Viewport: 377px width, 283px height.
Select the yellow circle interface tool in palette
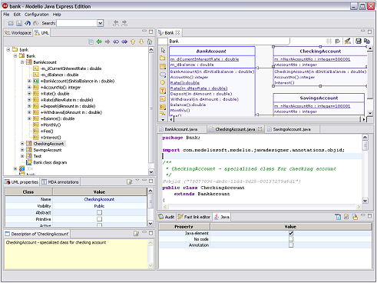(163, 82)
